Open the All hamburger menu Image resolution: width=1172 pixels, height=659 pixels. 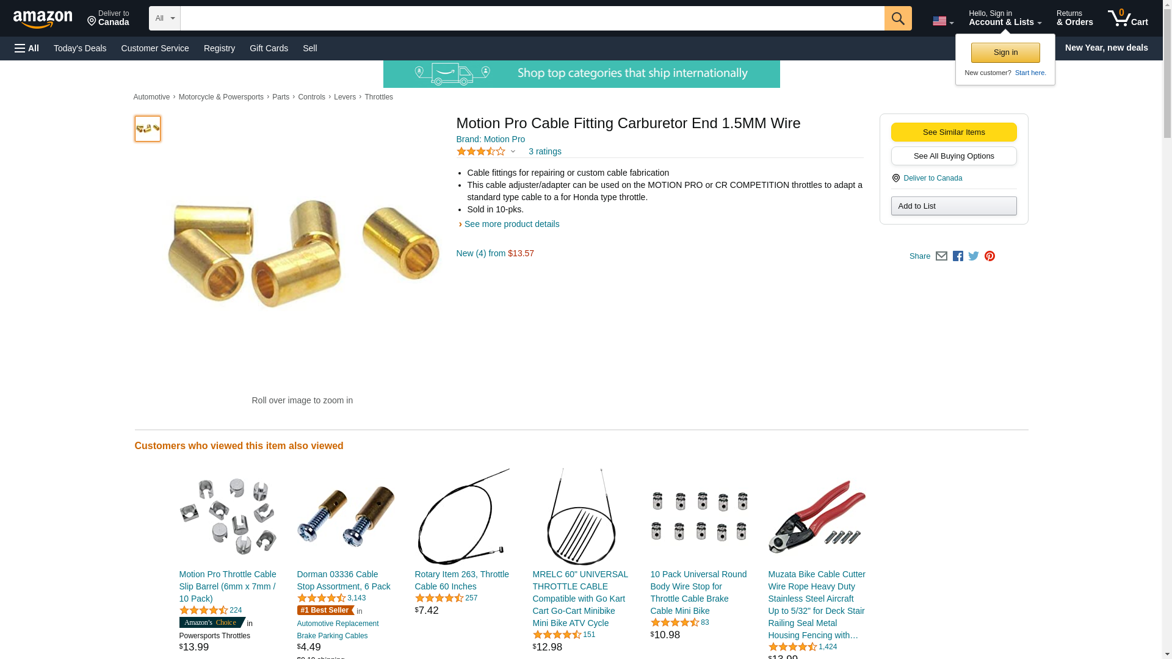point(27,48)
